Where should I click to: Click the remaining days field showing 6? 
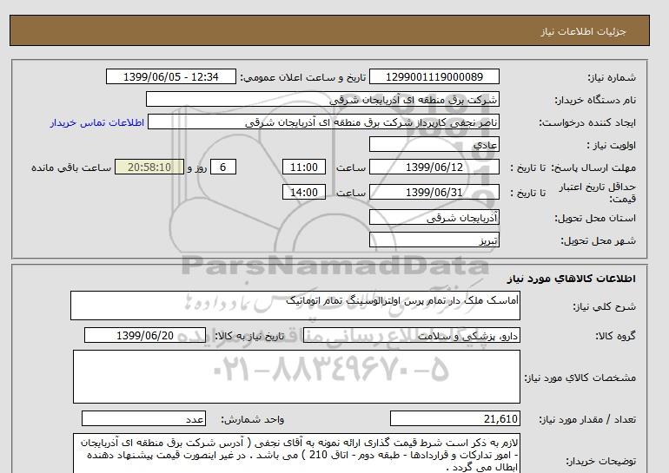(222, 167)
